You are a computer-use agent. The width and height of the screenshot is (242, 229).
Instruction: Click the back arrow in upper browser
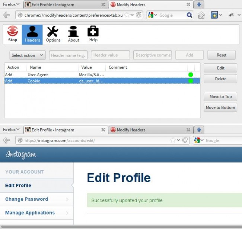[x=6, y=15]
